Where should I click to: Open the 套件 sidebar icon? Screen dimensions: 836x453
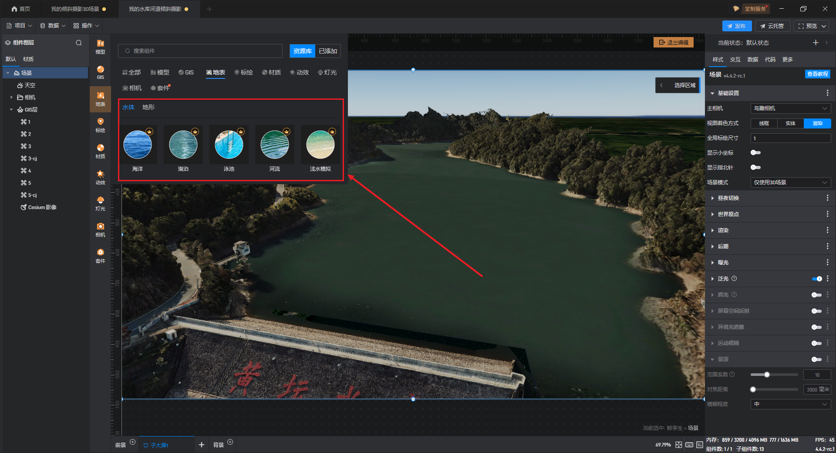[100, 256]
